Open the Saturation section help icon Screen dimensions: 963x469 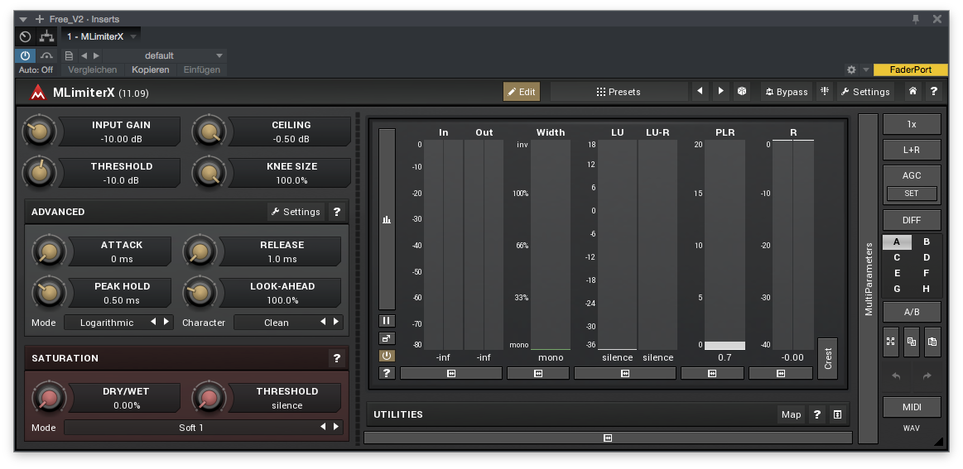[336, 358]
